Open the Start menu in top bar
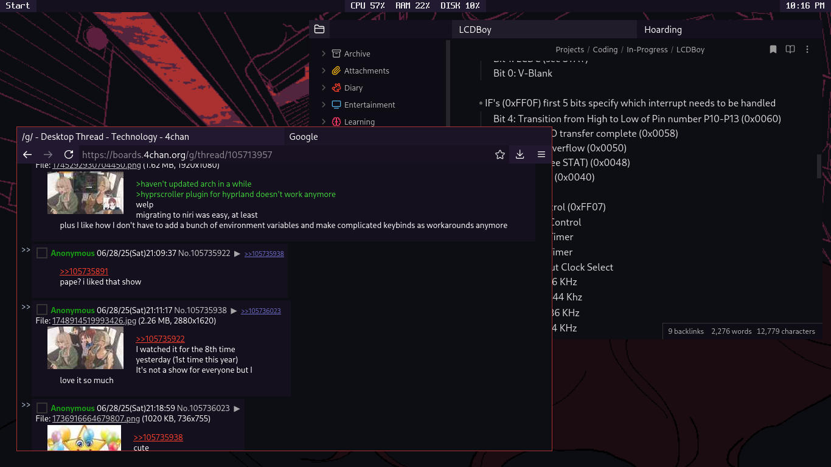The height and width of the screenshot is (467, 831). tap(18, 5)
